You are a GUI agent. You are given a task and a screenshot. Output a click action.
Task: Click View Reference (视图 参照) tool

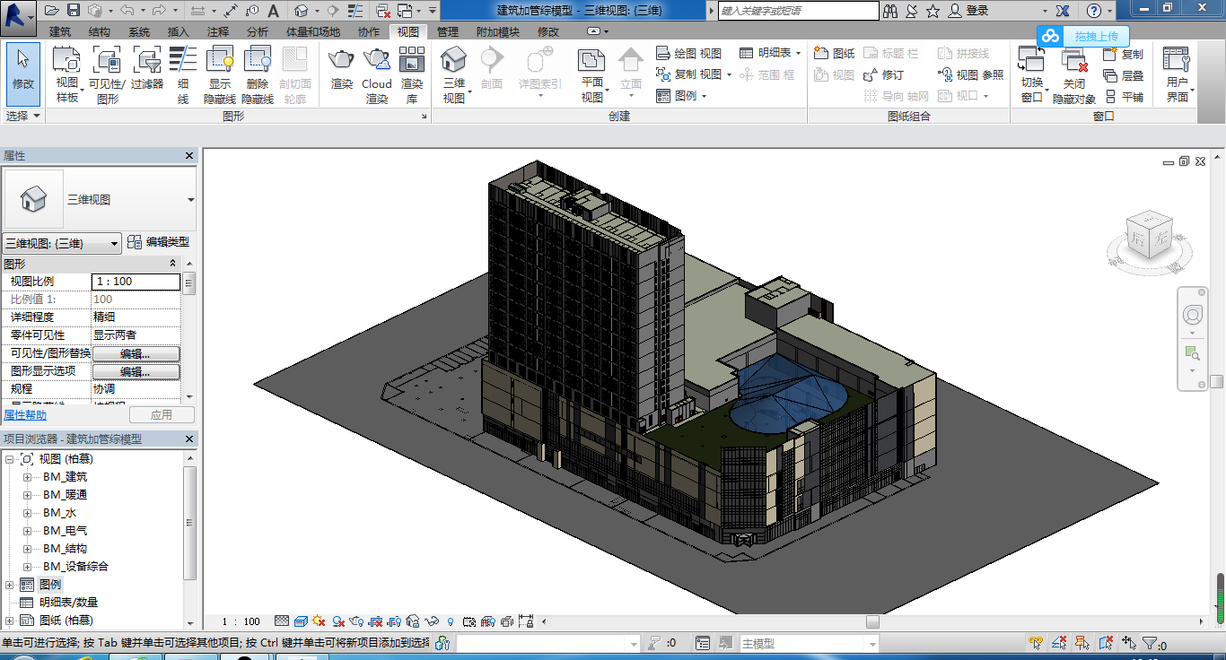coord(970,74)
